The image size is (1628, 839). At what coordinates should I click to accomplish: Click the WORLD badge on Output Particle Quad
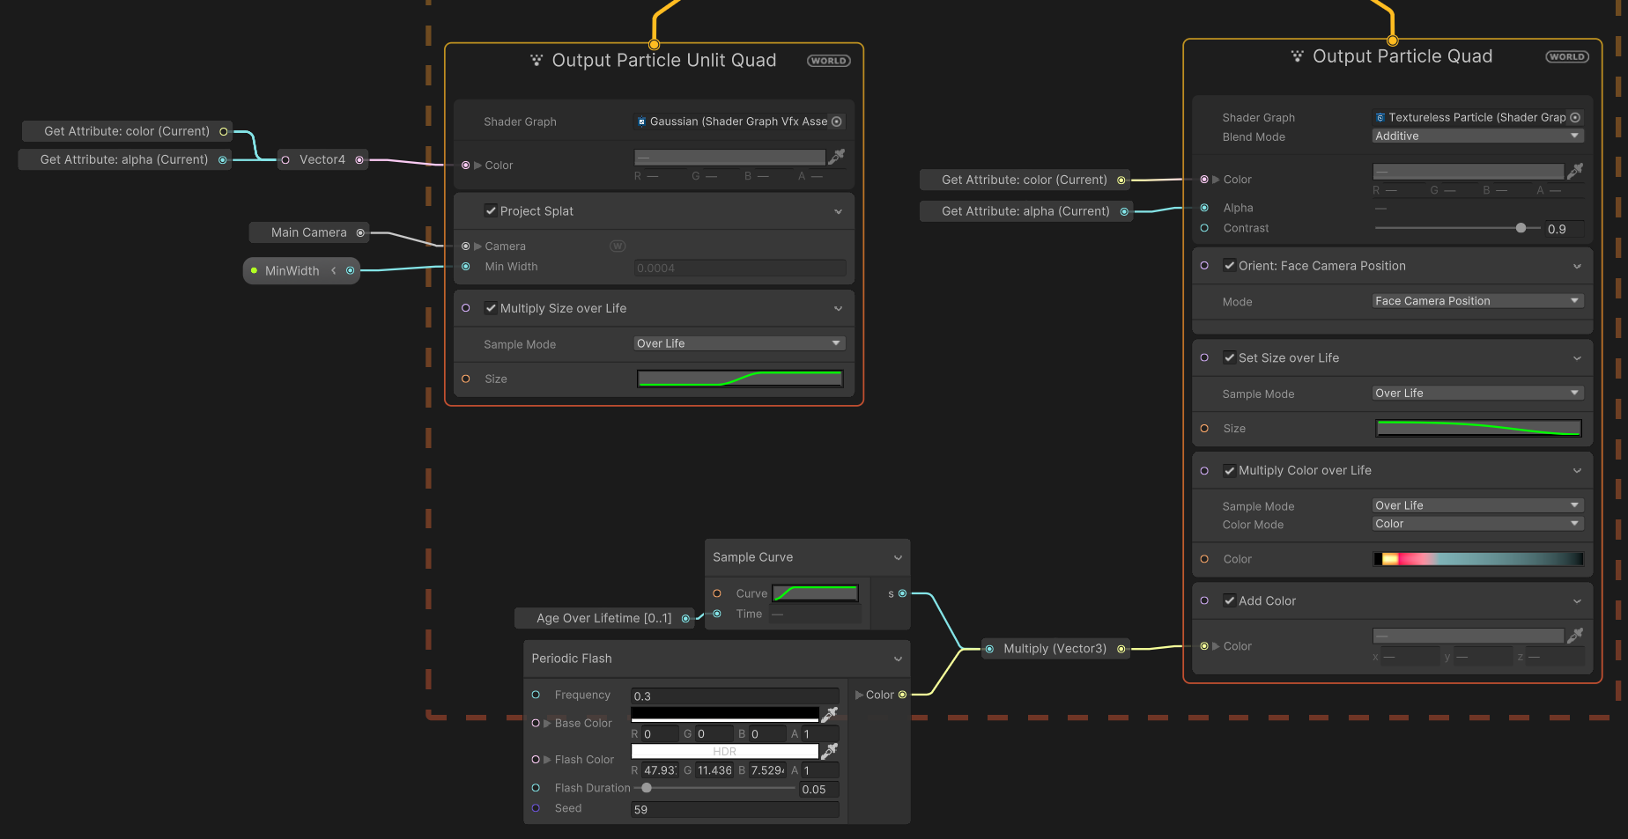coord(1566,55)
